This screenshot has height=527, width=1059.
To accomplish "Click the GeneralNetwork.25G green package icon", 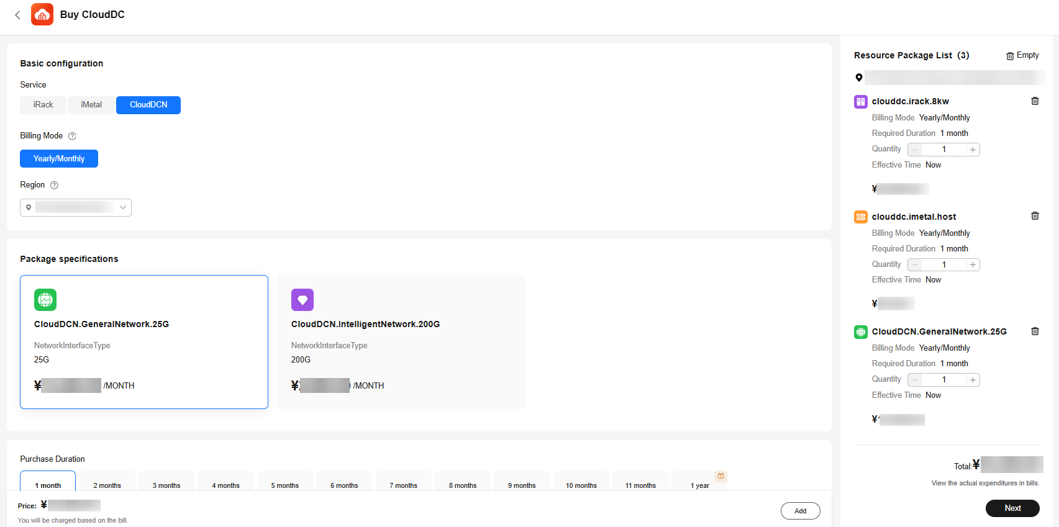I will [45, 300].
